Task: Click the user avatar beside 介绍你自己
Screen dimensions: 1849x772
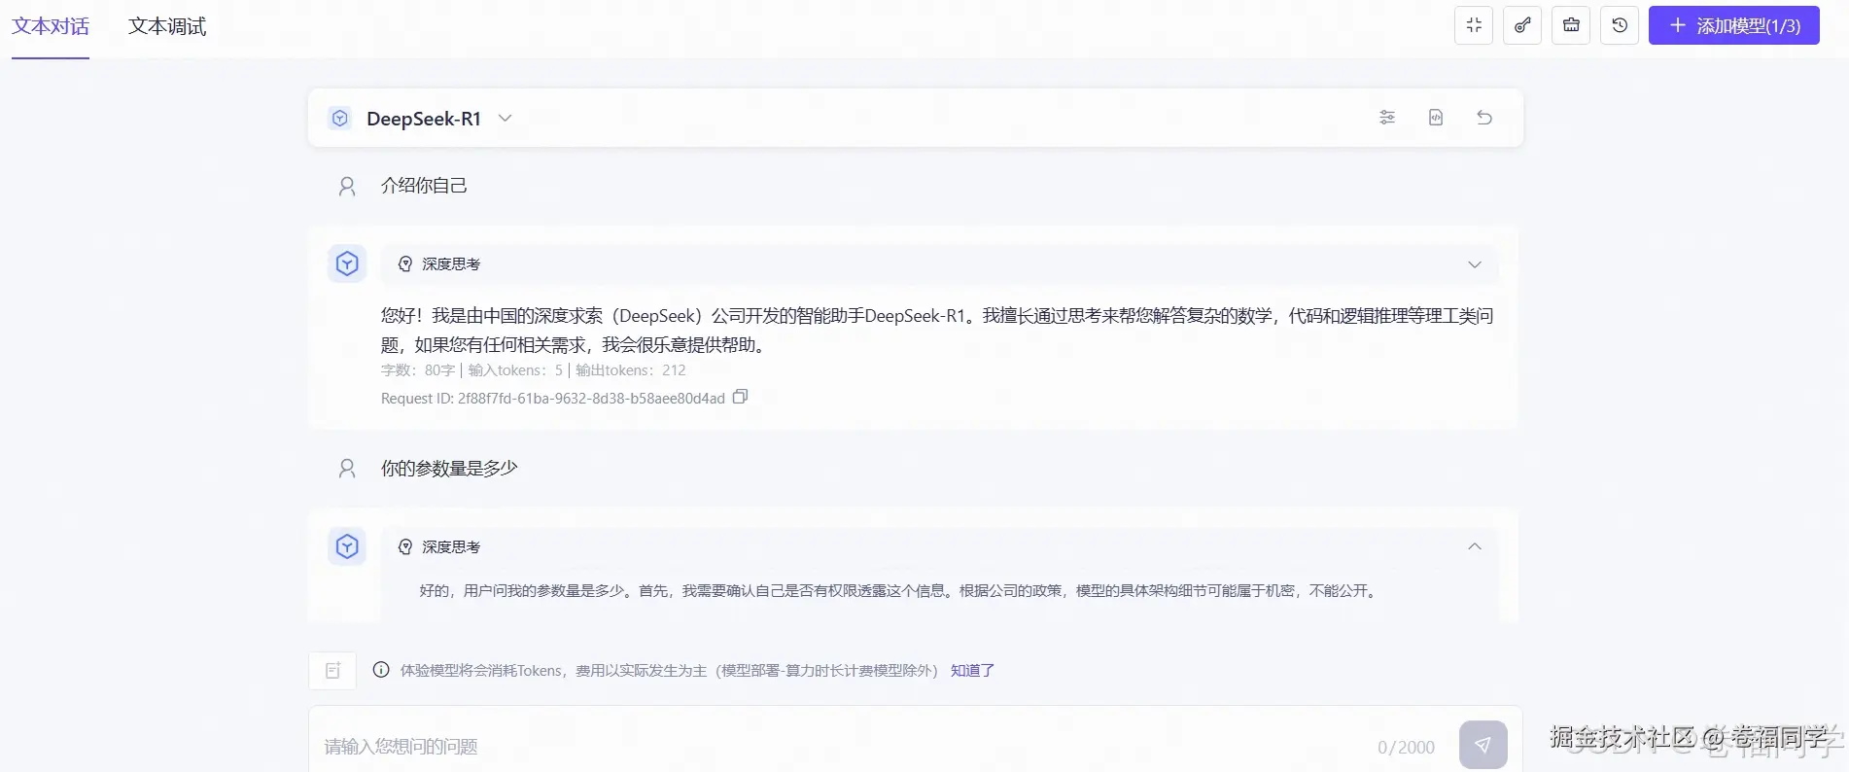Action: 347,187
